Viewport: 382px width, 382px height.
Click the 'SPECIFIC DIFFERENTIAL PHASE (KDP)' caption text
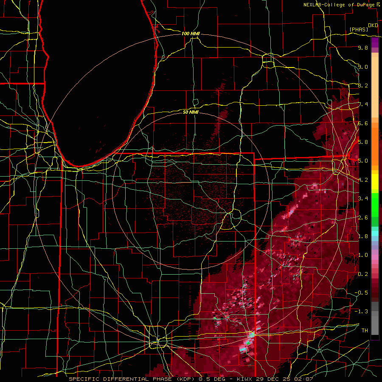point(132,379)
